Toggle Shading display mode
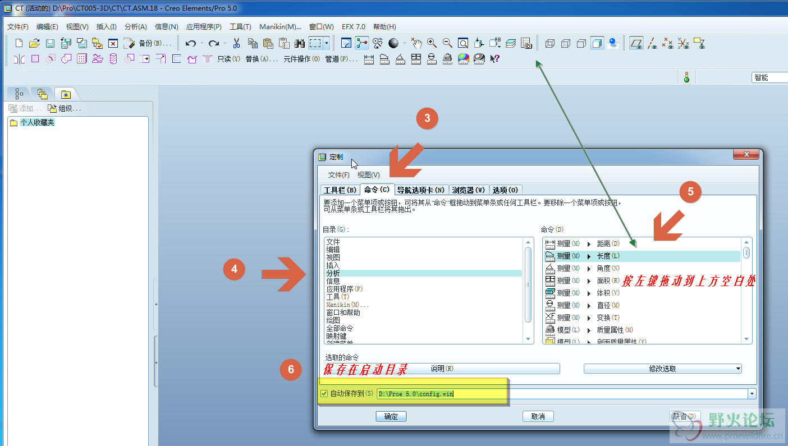Viewport: 788px width, 446px height. [597, 43]
